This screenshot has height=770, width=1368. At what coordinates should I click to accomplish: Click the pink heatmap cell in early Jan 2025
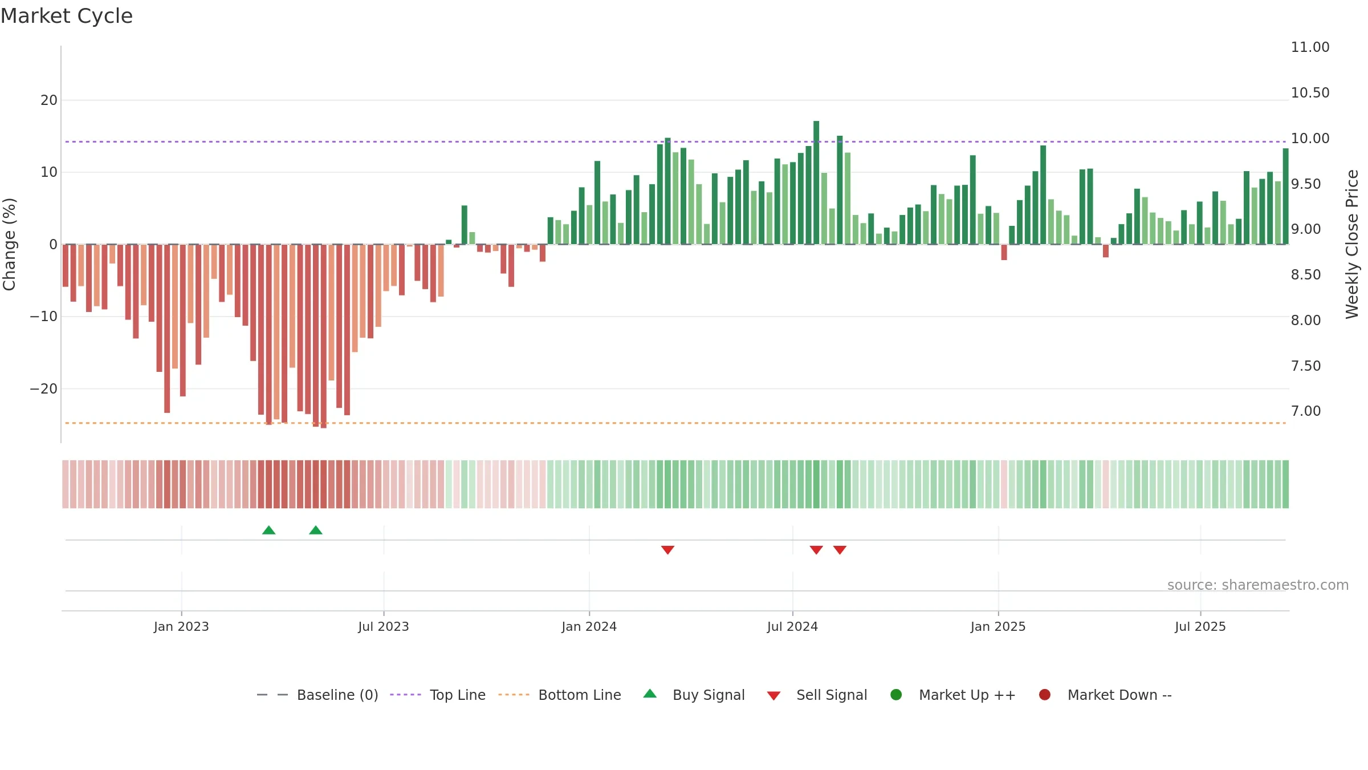coord(1004,484)
